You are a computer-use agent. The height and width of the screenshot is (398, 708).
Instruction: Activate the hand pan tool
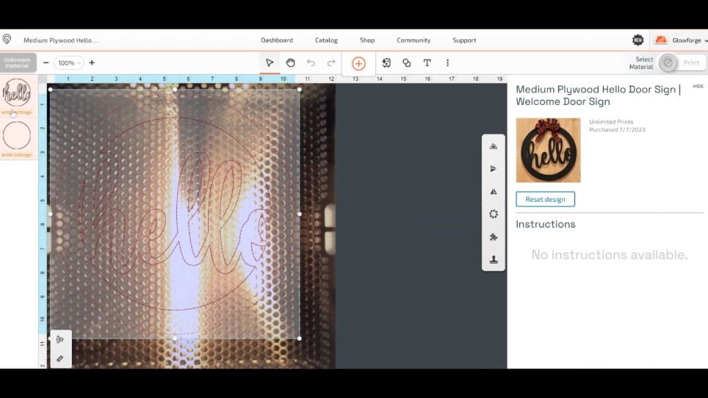[x=290, y=63]
